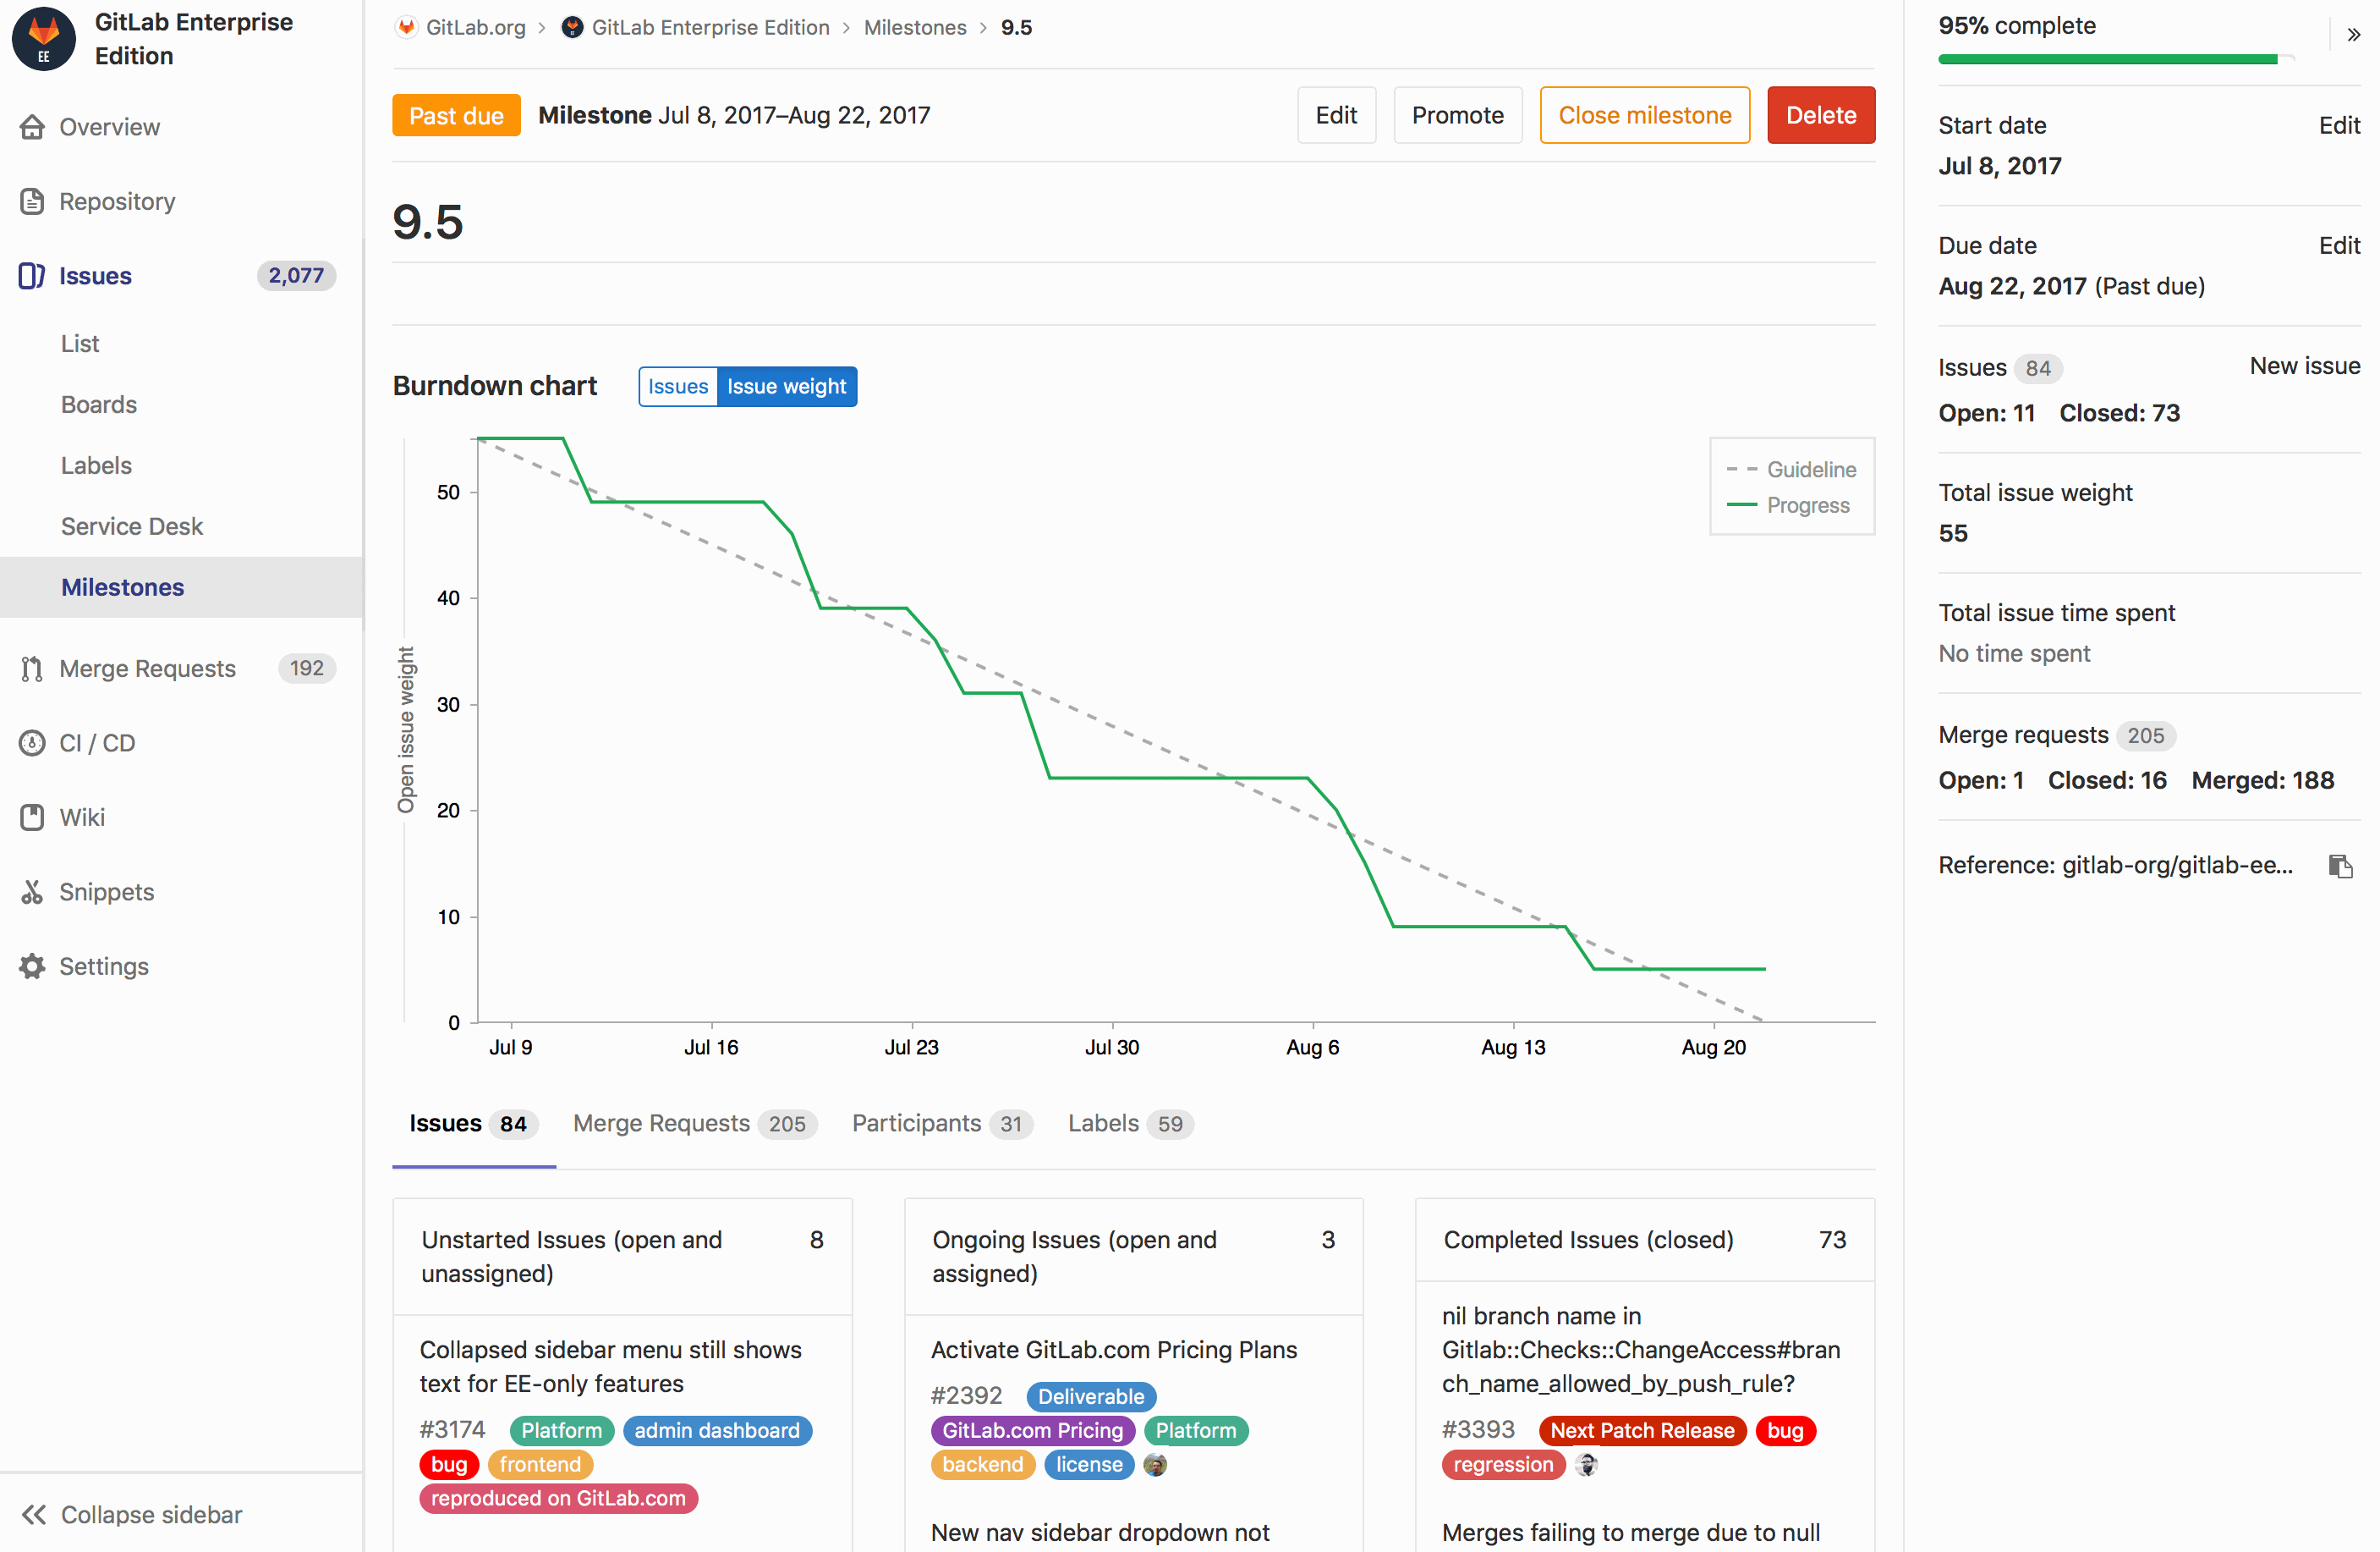
Task: Click the GitLab.org breadcrumb link
Action: point(475,27)
